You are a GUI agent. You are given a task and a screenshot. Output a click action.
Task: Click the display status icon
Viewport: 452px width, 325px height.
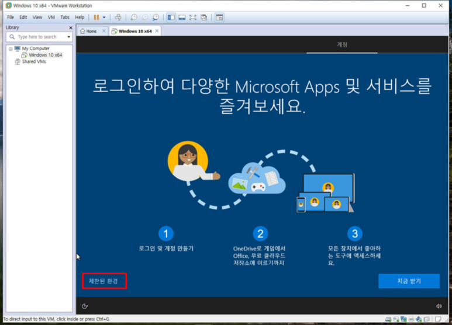pyautogui.click(x=427, y=319)
